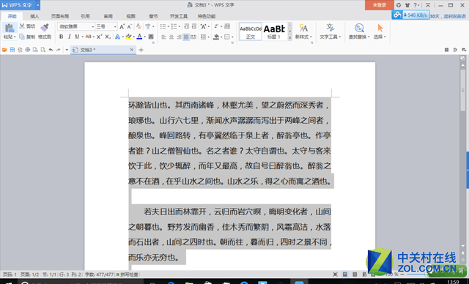The width and height of the screenshot is (469, 284).
Task: Align text left
Action: click(163, 37)
